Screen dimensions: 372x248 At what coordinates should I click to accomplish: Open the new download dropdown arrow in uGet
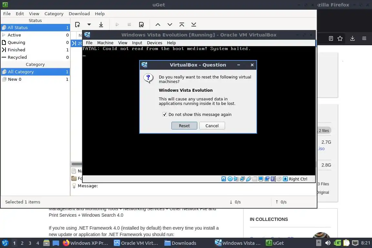click(89, 25)
